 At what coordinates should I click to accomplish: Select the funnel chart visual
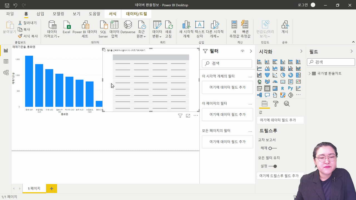(x=267, y=75)
